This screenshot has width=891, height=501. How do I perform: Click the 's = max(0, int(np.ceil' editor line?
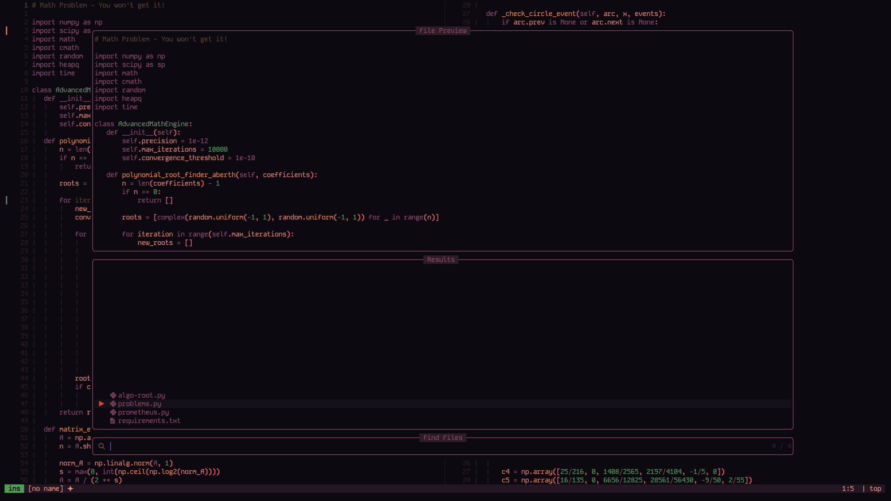click(139, 472)
